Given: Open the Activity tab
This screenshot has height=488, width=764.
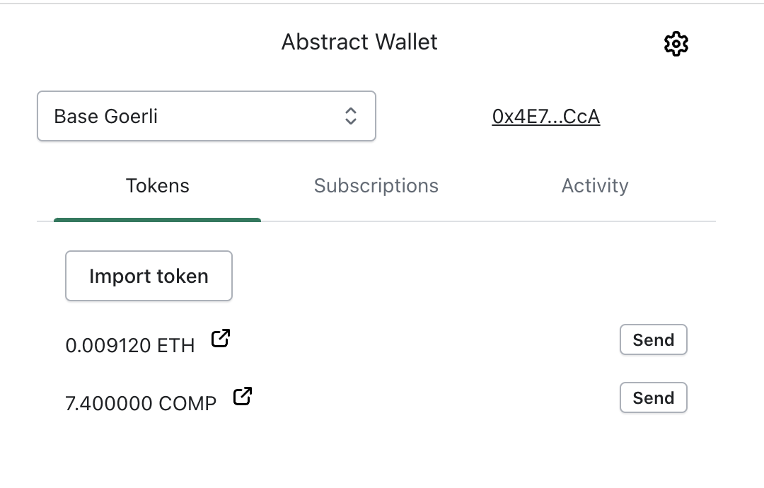Looking at the screenshot, I should pyautogui.click(x=595, y=185).
